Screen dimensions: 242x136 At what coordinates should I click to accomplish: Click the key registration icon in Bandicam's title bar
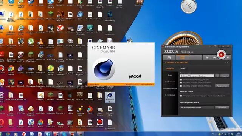[x=211, y=46]
